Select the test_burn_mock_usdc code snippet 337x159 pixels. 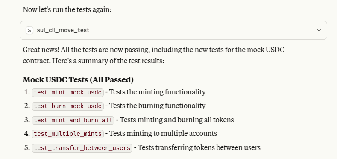coord(68,106)
